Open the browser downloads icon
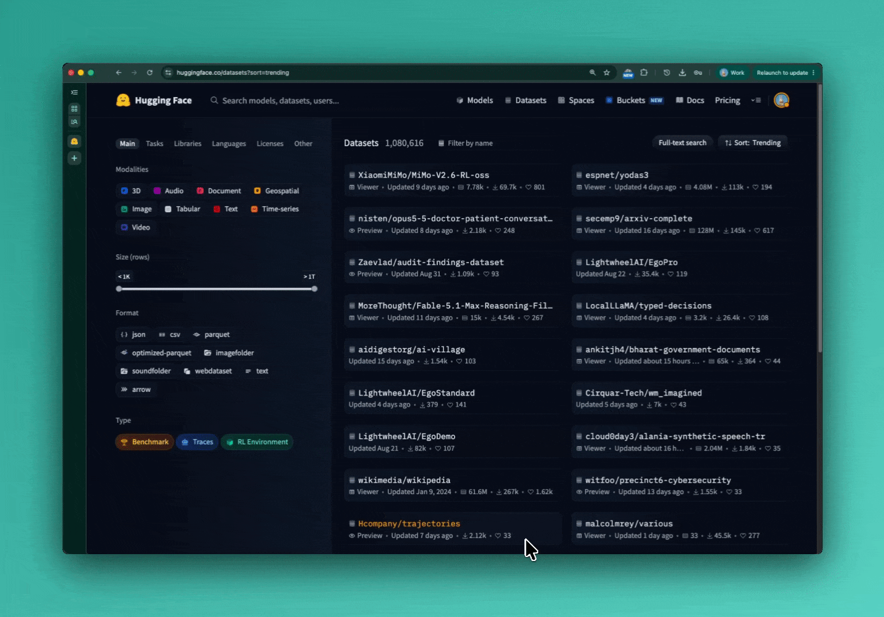This screenshot has height=617, width=884. click(682, 73)
